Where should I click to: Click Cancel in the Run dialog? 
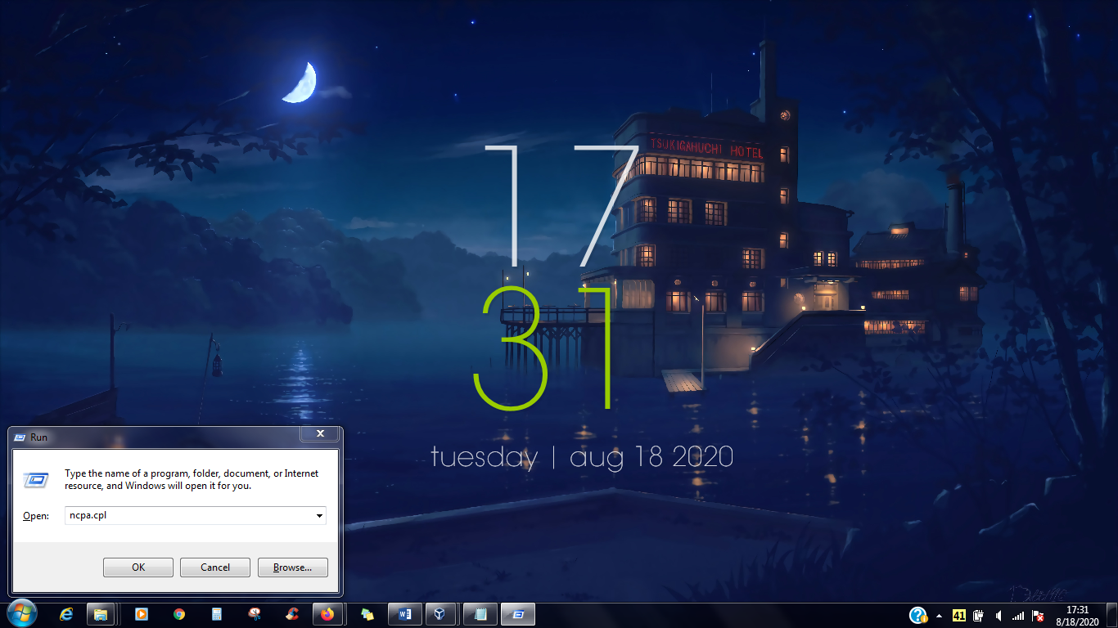point(215,567)
